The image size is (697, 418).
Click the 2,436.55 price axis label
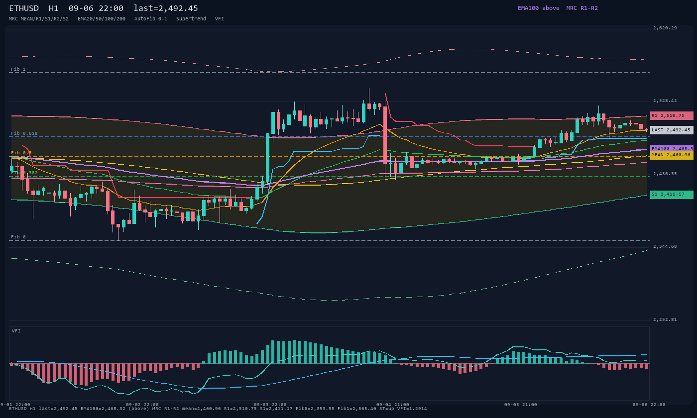665,174
